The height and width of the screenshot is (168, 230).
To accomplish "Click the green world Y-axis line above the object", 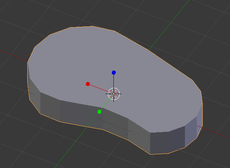I will pos(169,25).
